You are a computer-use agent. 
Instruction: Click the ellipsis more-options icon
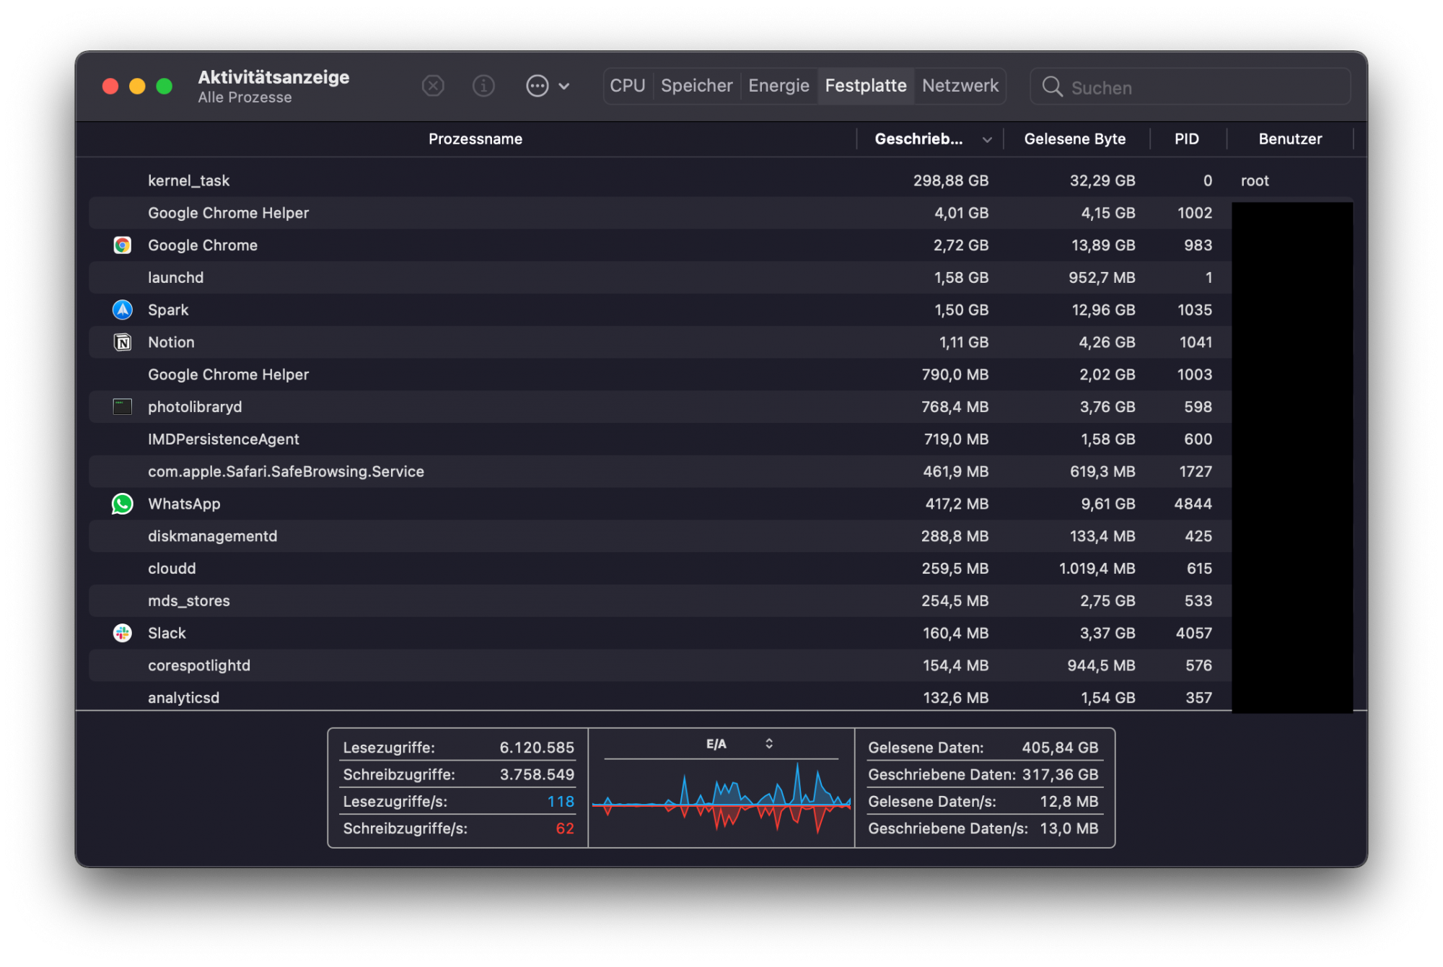click(x=537, y=86)
